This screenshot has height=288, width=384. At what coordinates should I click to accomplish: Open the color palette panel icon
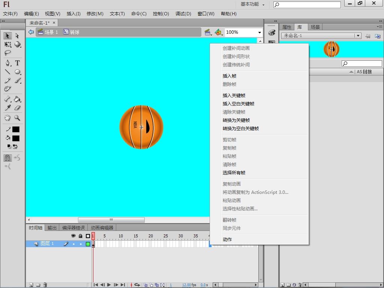[272, 33]
